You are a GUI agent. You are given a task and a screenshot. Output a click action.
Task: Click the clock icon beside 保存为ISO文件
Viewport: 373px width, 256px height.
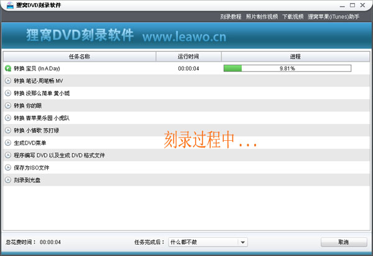pyautogui.click(x=8, y=168)
